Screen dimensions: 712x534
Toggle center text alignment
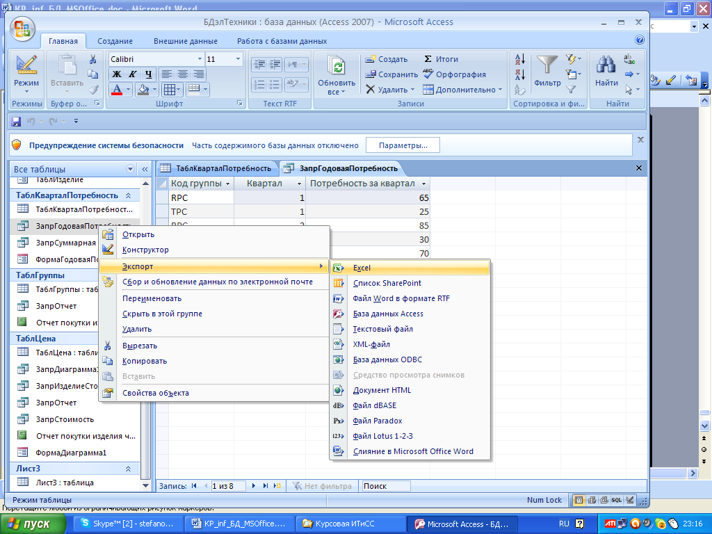pyautogui.click(x=183, y=74)
